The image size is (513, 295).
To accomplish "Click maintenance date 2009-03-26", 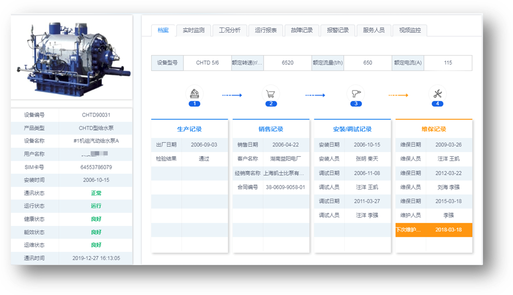I will point(448,145).
